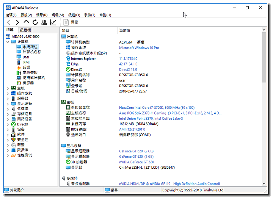Open the (T) menu in menu bar
273x199 pixels.
coord(90,15)
